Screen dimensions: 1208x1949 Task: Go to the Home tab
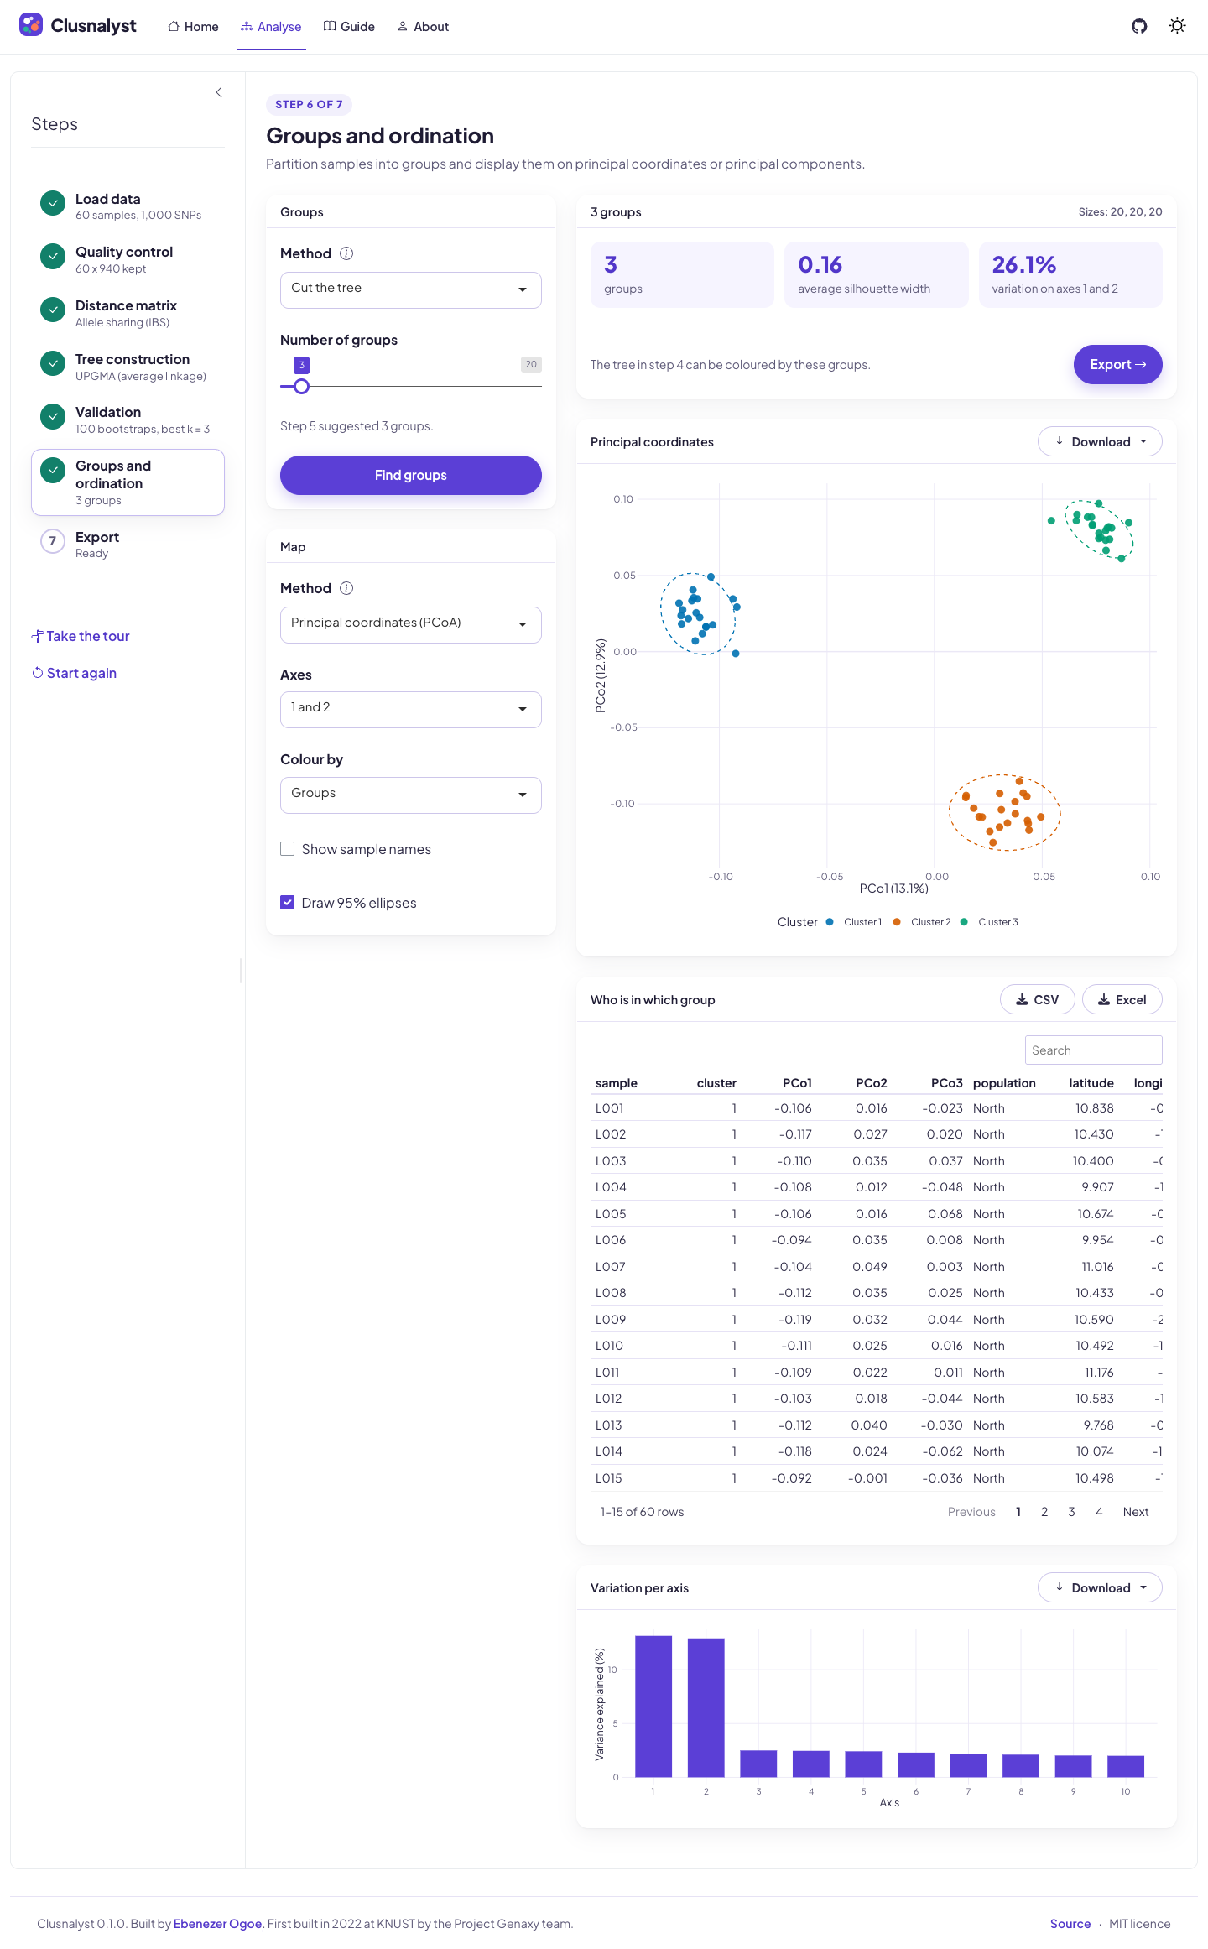(193, 27)
